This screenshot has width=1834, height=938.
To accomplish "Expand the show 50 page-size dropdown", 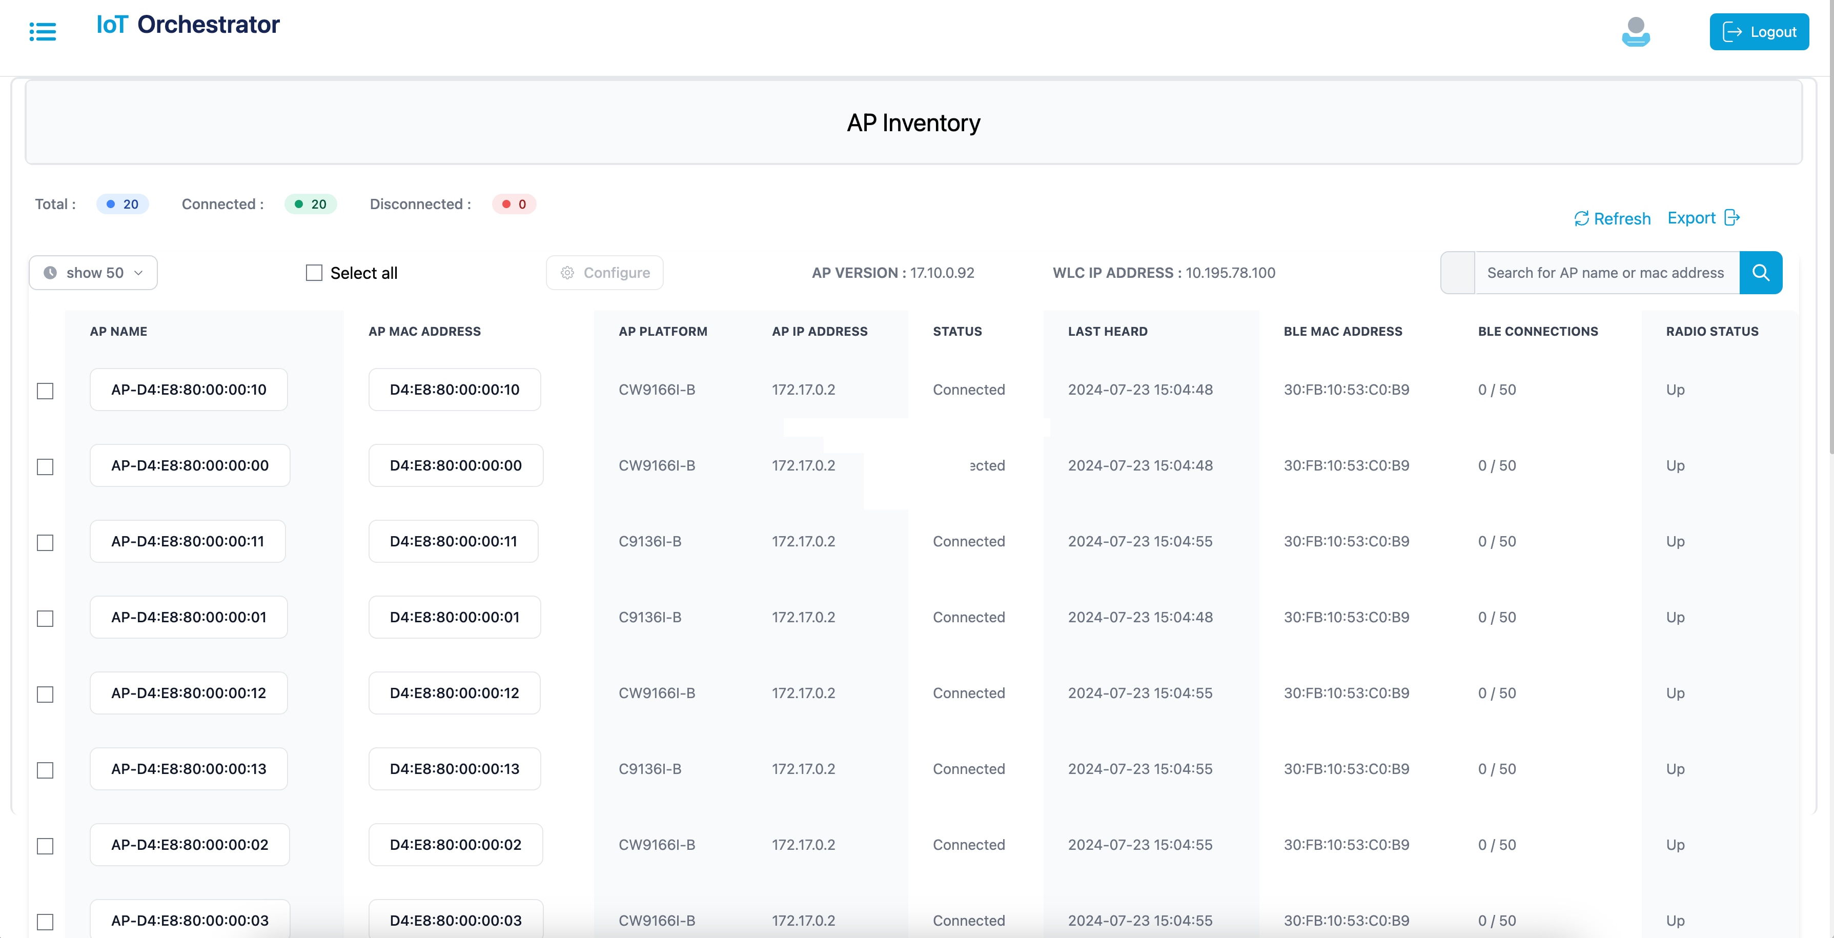I will [93, 273].
